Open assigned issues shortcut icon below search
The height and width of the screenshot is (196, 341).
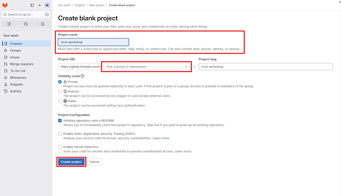pyautogui.click(x=9, y=24)
